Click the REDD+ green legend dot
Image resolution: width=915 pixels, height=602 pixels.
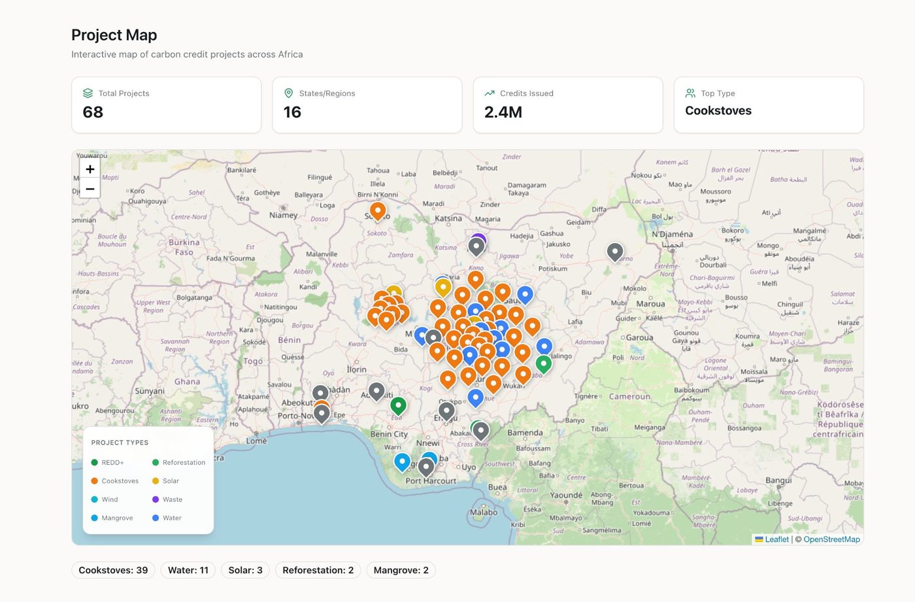95,462
